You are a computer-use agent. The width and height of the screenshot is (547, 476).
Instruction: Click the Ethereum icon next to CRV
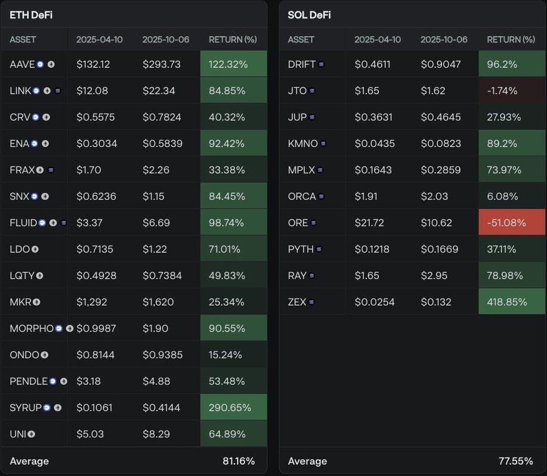(46, 117)
